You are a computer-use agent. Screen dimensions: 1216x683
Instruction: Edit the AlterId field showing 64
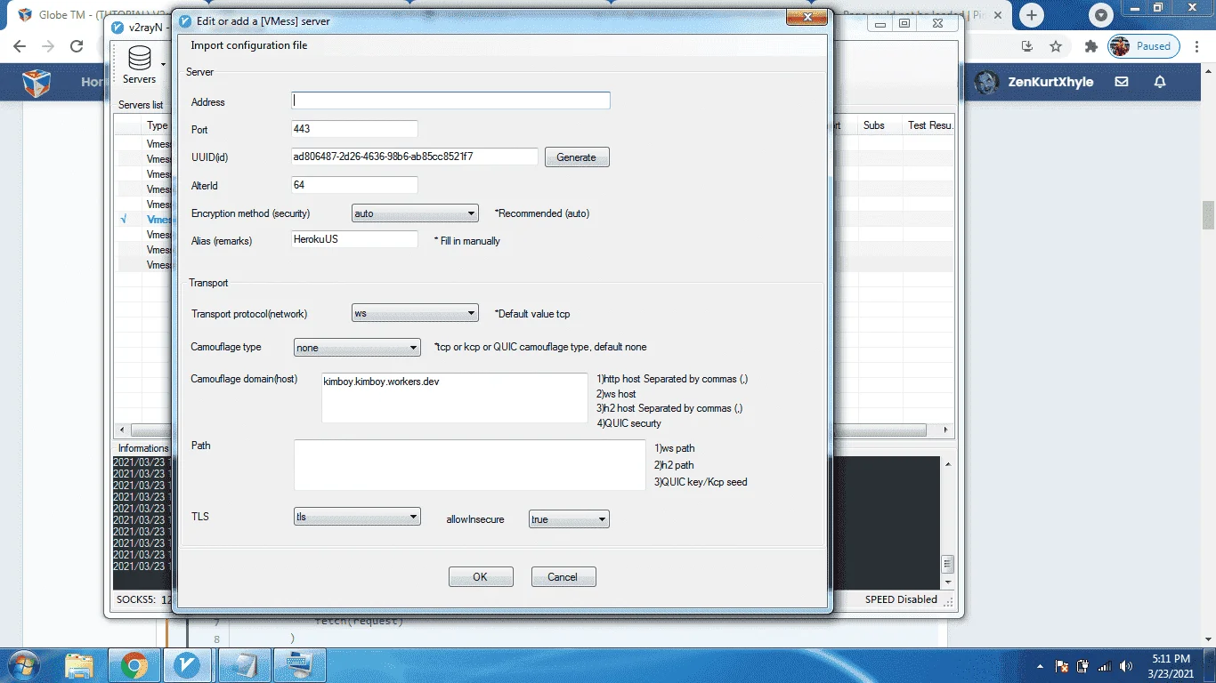355,185
